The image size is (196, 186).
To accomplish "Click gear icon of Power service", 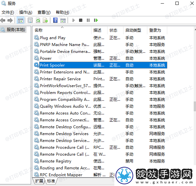I will pyautogui.click(x=37, y=58).
